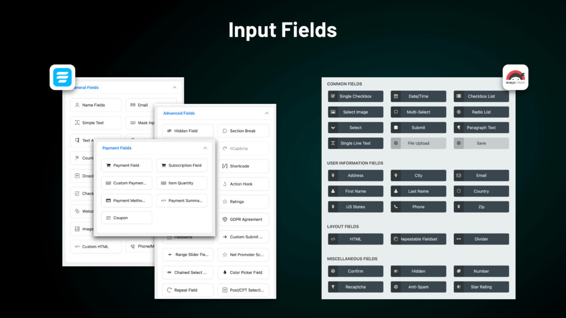This screenshot has height=318, width=566.
Task: Add the Country field
Action: click(481, 191)
